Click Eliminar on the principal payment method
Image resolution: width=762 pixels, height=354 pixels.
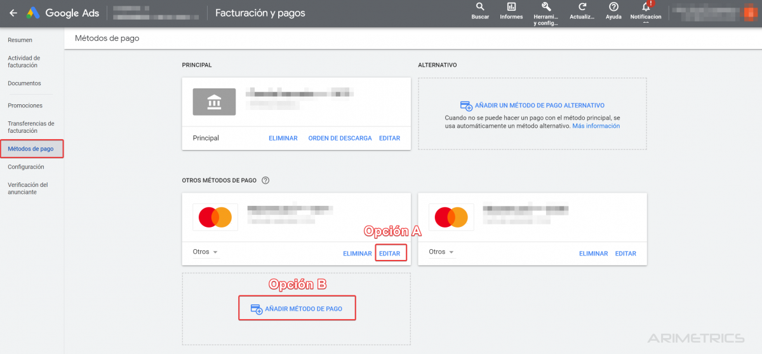tap(283, 138)
